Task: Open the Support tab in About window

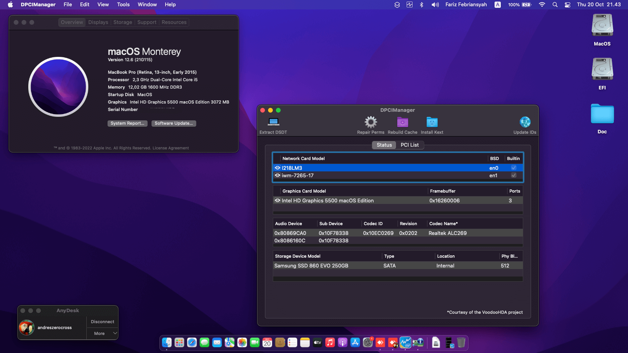Action: coord(147,22)
